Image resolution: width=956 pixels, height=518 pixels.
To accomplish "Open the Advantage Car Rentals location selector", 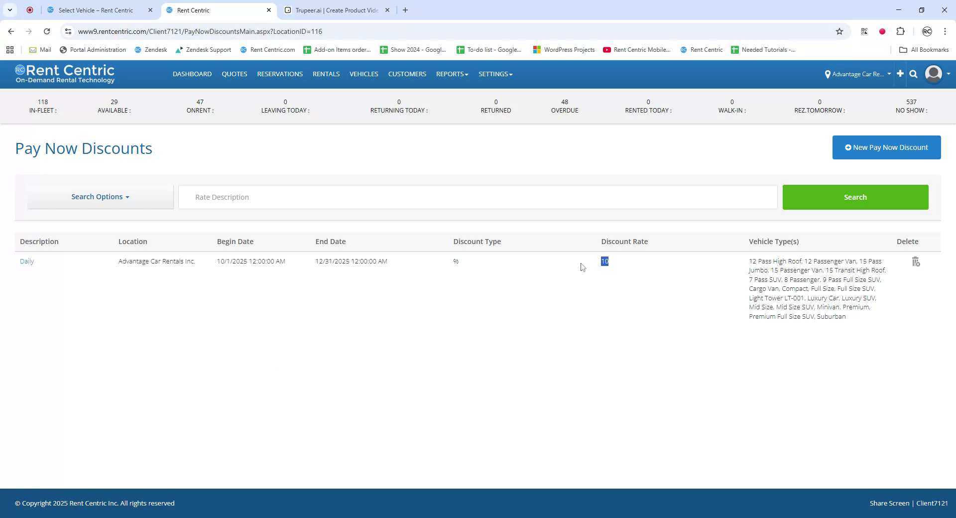I will (x=858, y=74).
